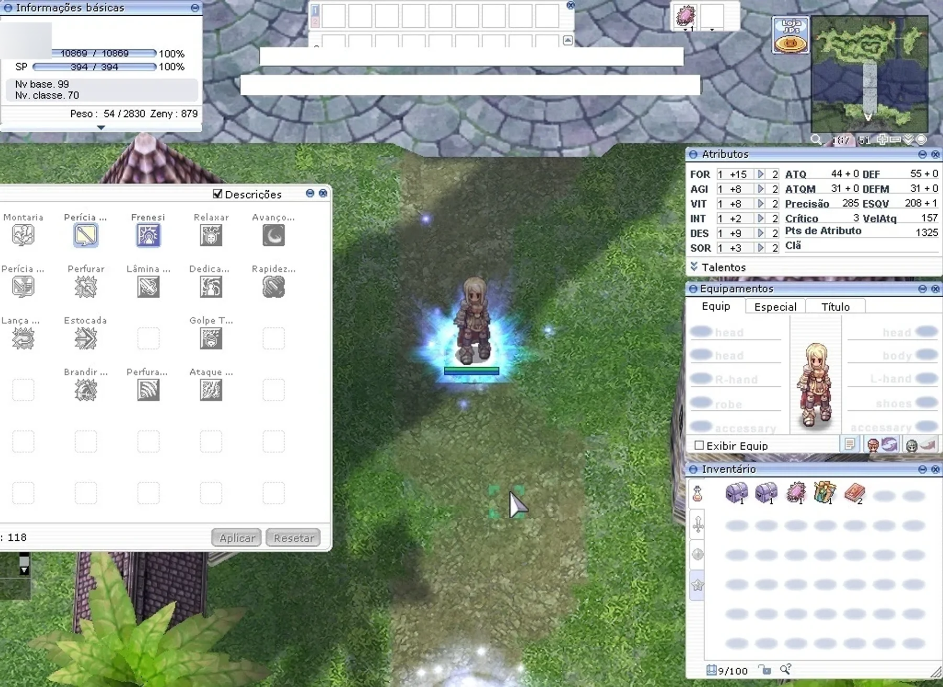Open the grey orb tab in Inventário

coord(697,554)
